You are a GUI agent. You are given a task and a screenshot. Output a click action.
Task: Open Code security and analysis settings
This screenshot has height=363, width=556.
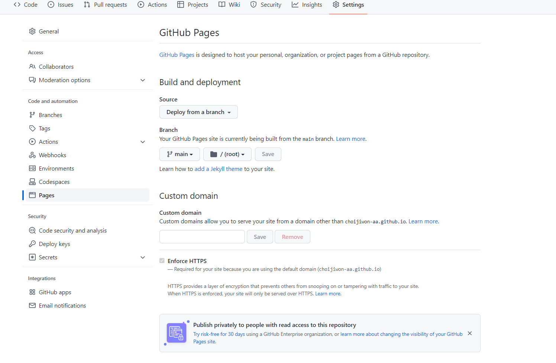[x=88, y=230]
